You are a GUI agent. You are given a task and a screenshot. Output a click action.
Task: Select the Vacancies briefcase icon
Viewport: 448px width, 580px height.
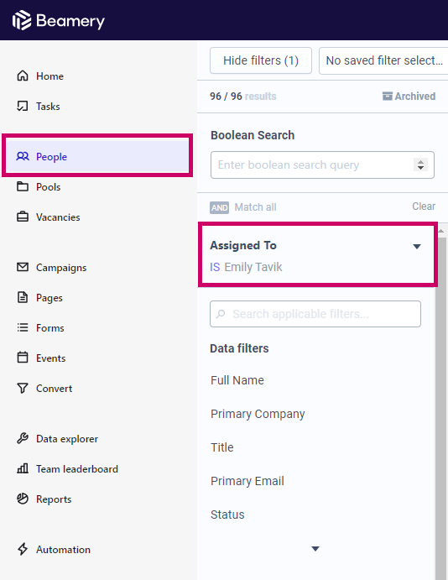coord(23,217)
